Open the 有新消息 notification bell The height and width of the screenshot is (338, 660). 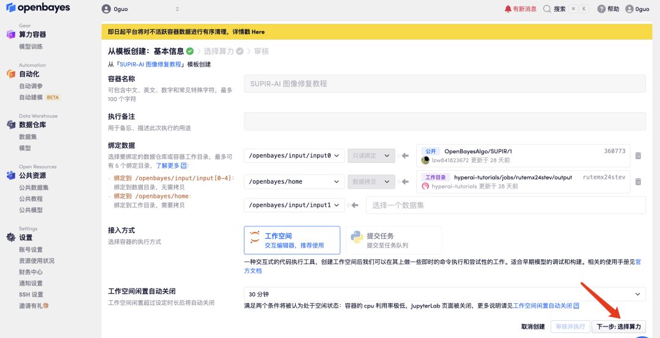(x=508, y=9)
